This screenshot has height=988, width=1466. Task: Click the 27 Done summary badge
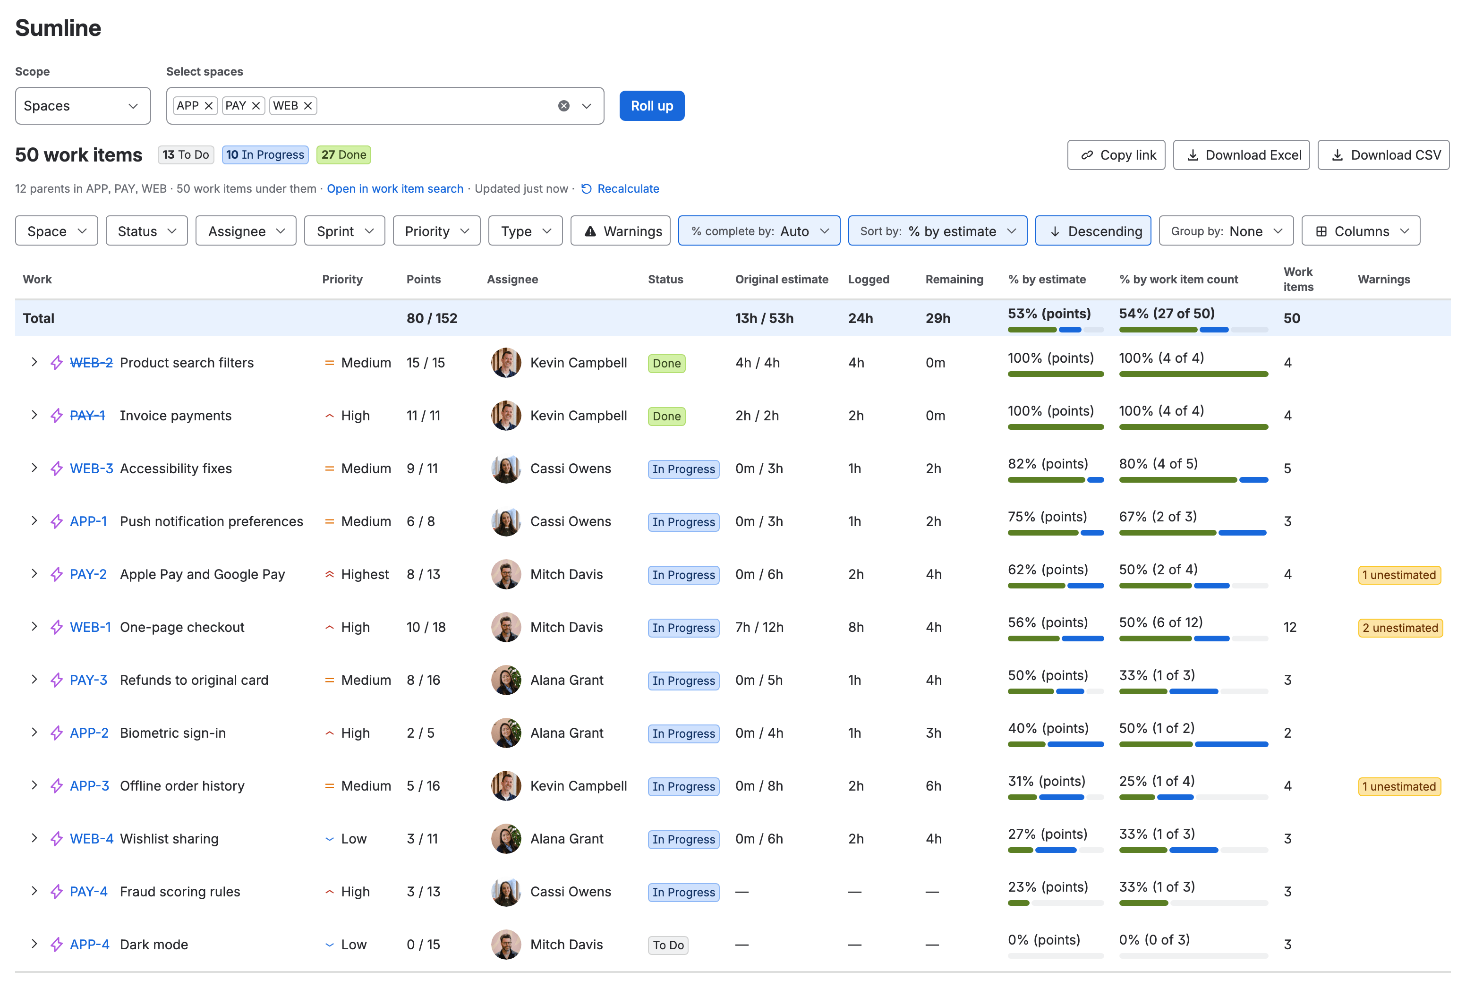pyautogui.click(x=343, y=155)
